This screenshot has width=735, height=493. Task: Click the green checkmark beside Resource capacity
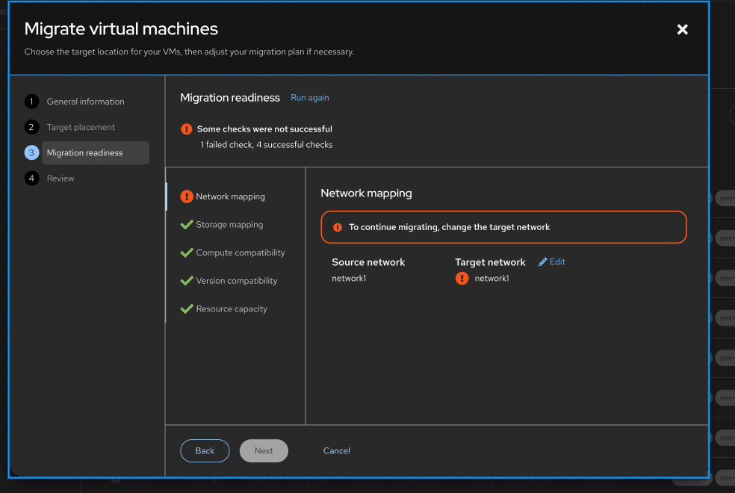(x=187, y=308)
